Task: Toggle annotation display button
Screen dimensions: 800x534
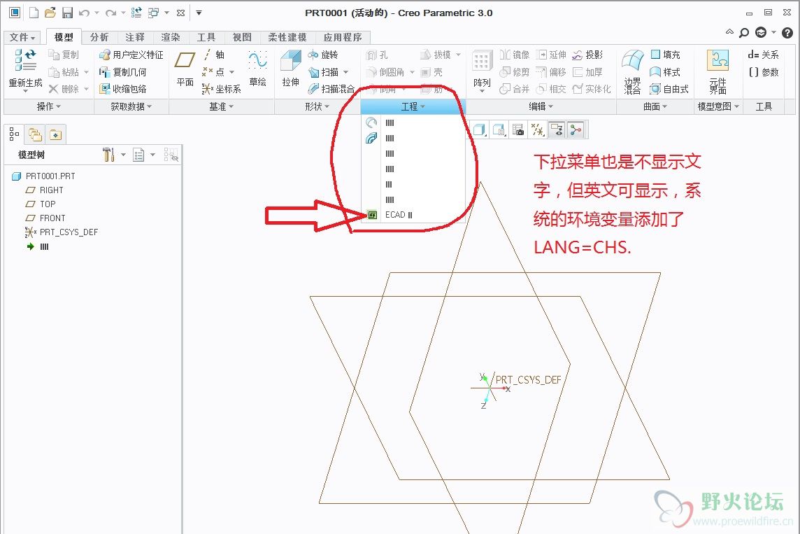Action: pyautogui.click(x=557, y=129)
